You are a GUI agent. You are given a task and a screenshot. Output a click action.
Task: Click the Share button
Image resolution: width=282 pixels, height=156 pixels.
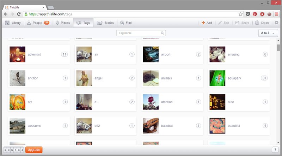click(x=242, y=23)
